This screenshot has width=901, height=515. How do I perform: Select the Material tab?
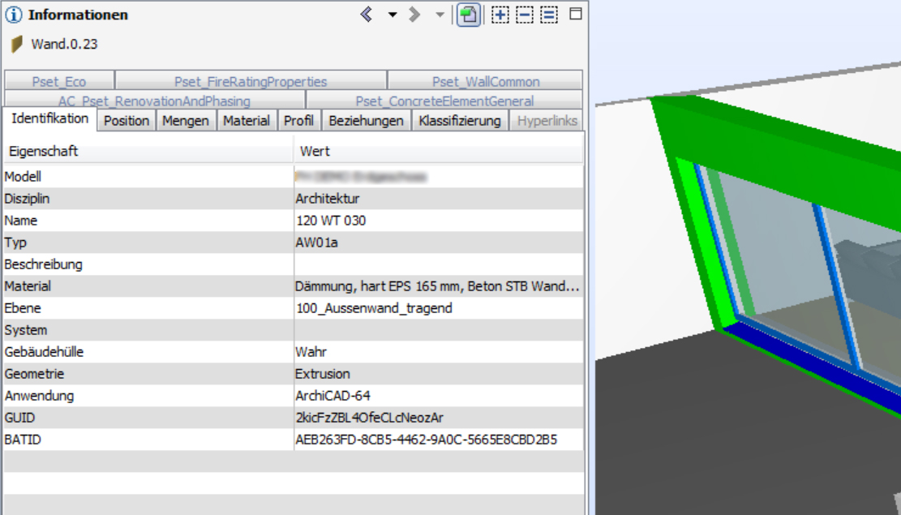(x=247, y=121)
